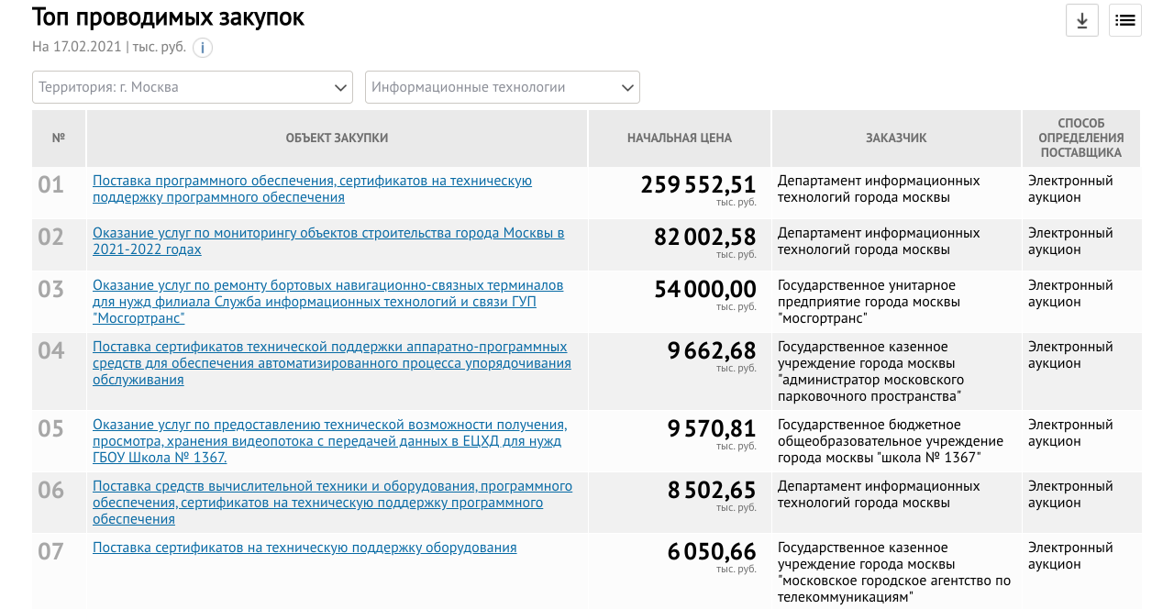Open link Поставка сертификатов на техническую поддержку оборудования
Screen dimensions: 1174x609
click(x=305, y=548)
